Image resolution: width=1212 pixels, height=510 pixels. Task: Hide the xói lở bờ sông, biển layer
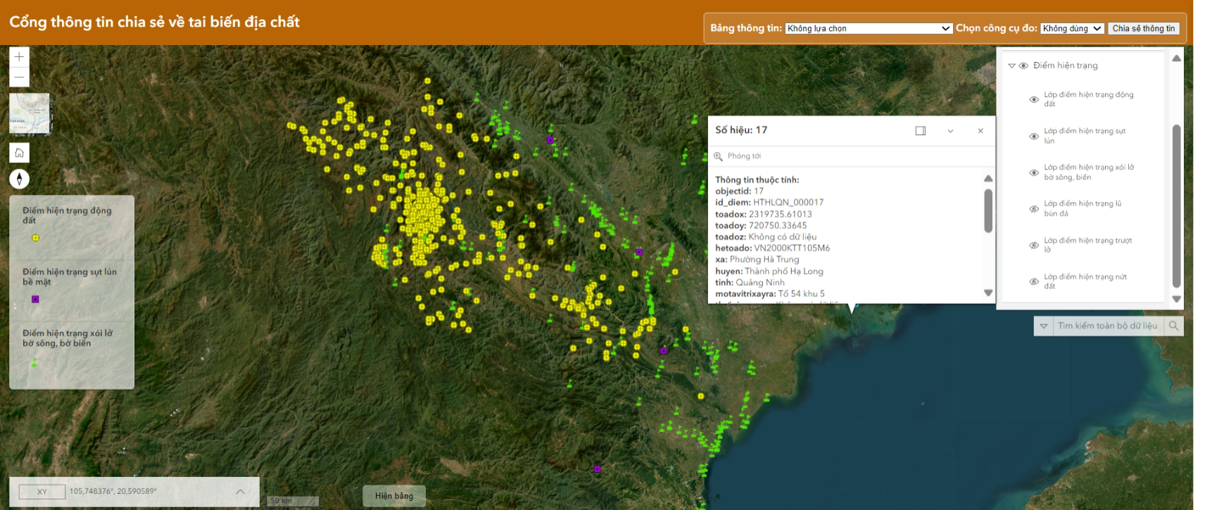1034,172
